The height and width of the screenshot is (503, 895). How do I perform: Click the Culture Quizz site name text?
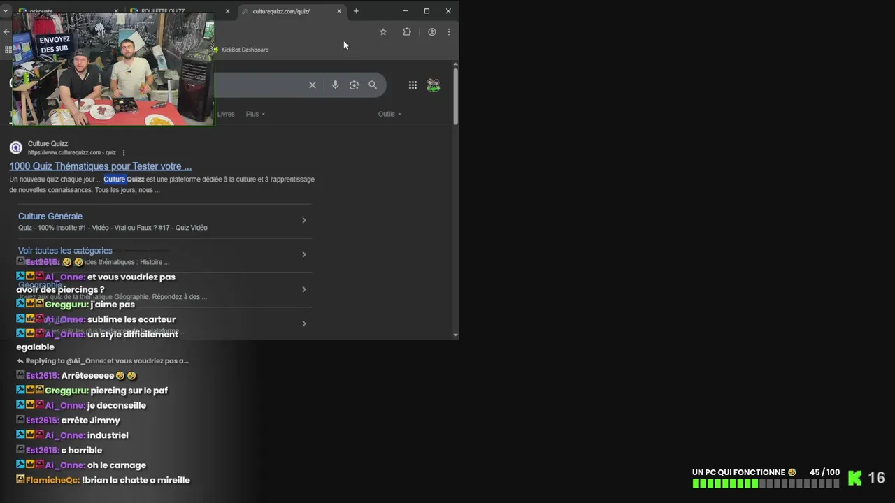coord(48,143)
